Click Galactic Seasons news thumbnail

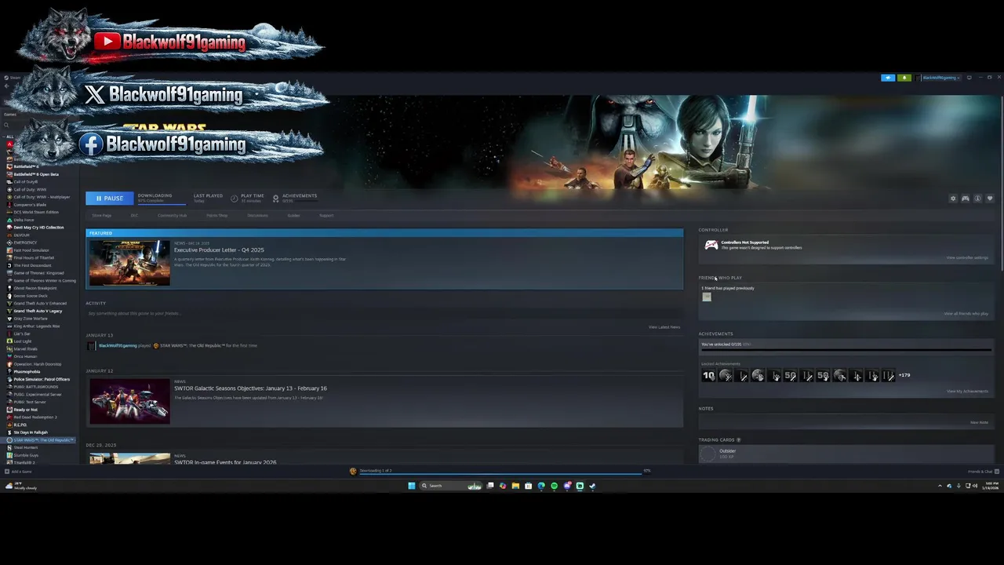tap(129, 401)
